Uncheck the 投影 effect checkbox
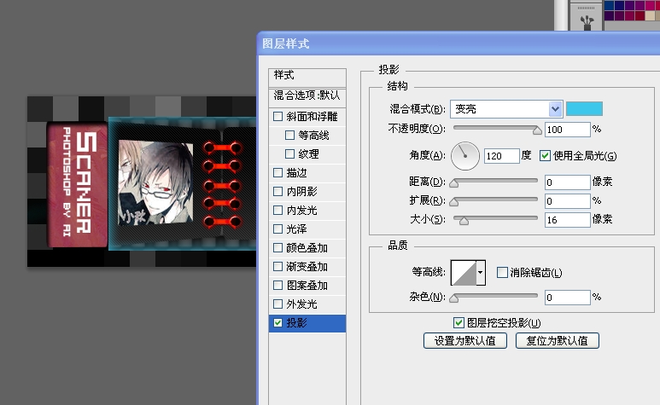The width and height of the screenshot is (660, 405). (277, 322)
